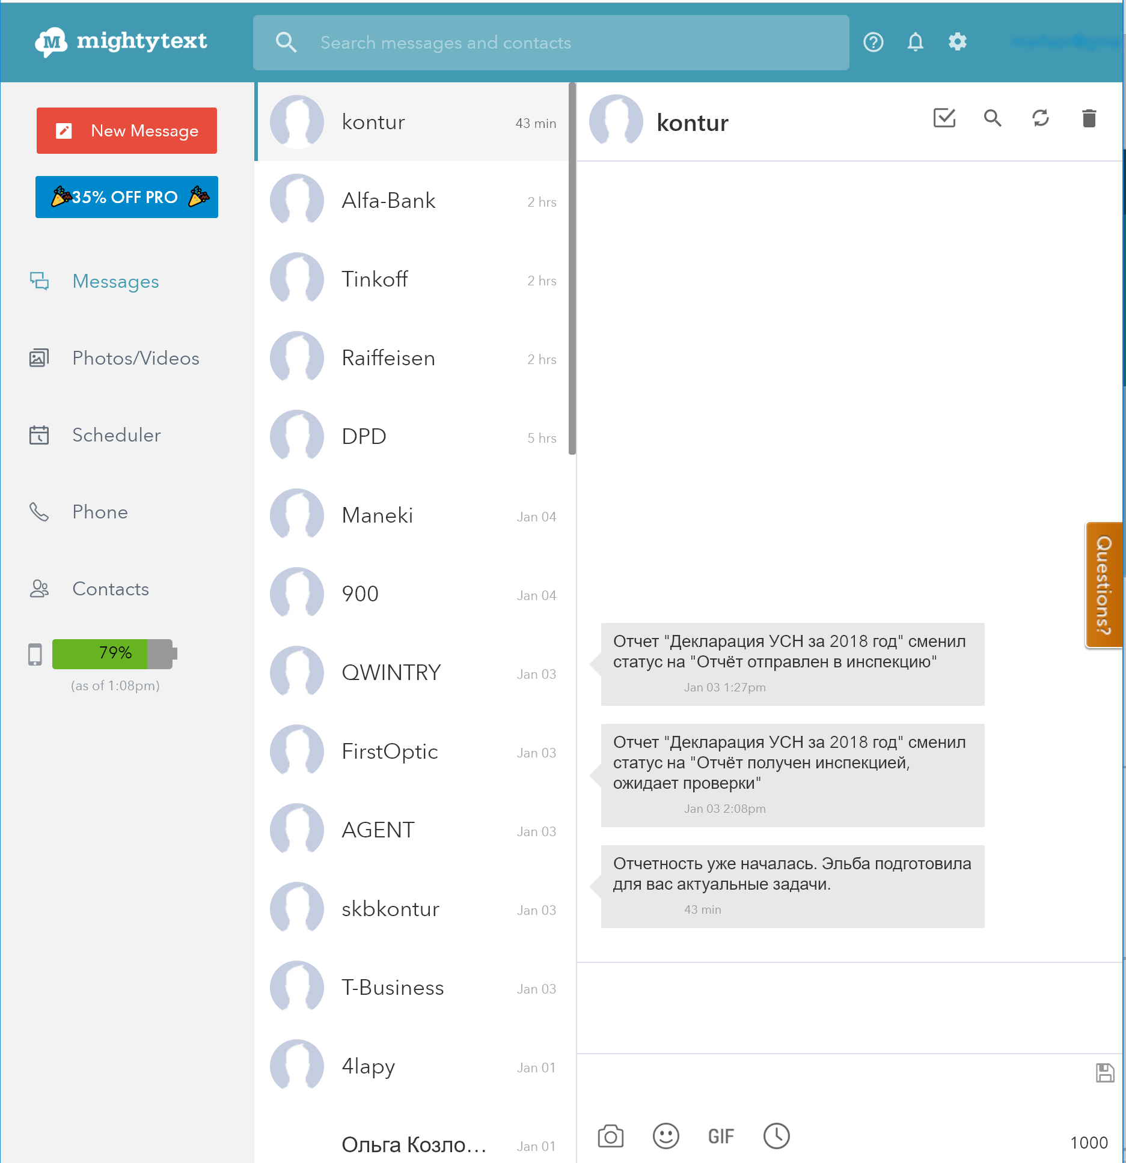Click the message dated Jan 03 1:27pm
This screenshot has height=1163, width=1126.
[792, 664]
